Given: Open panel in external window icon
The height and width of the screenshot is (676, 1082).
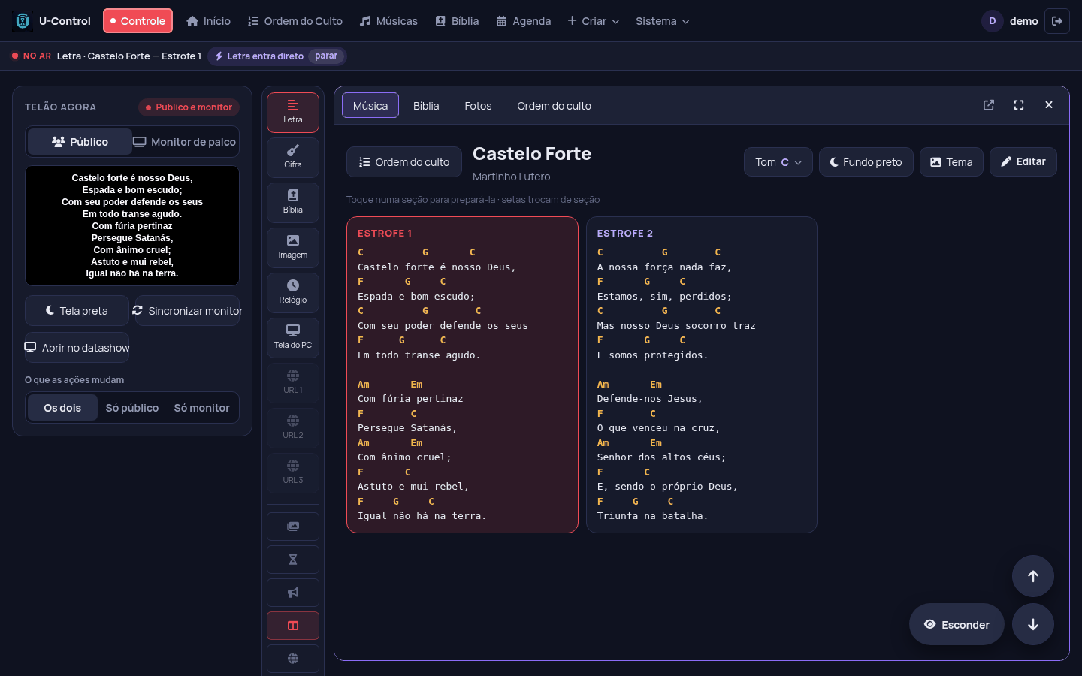Looking at the screenshot, I should point(989,105).
